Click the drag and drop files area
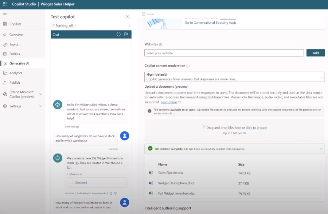The image size is (328, 214). (x=234, y=130)
